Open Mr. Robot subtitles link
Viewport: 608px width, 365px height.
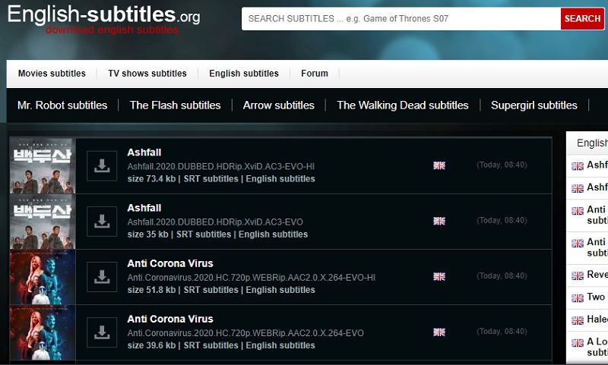[x=62, y=105]
